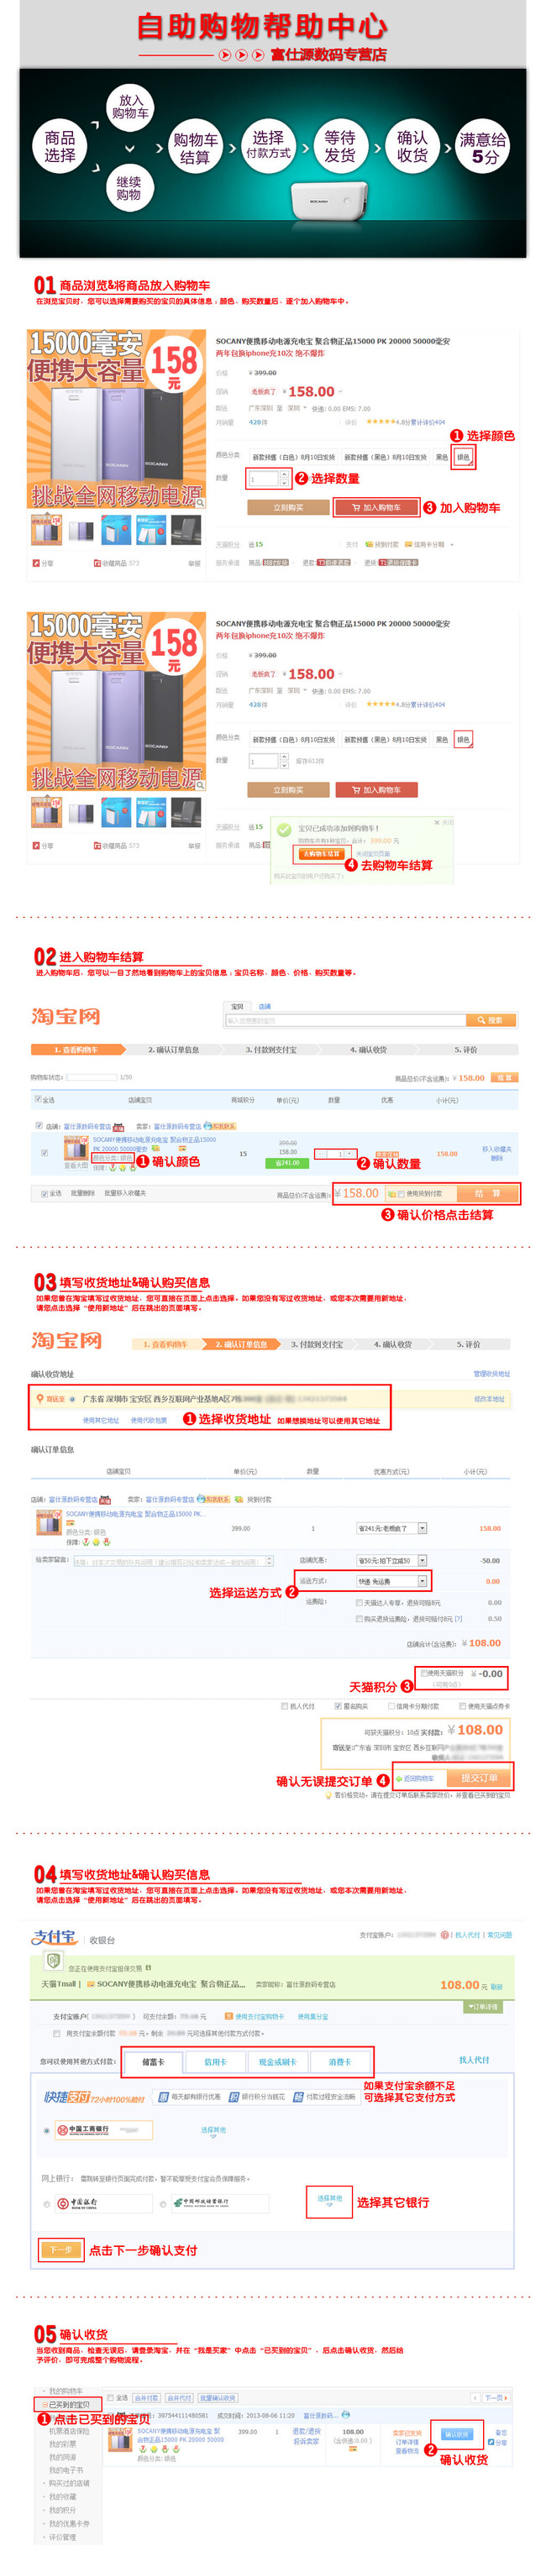The height and width of the screenshot is (2556, 546).
Task: Open 常见问题 at the cashier page top
Action: coord(499,1935)
